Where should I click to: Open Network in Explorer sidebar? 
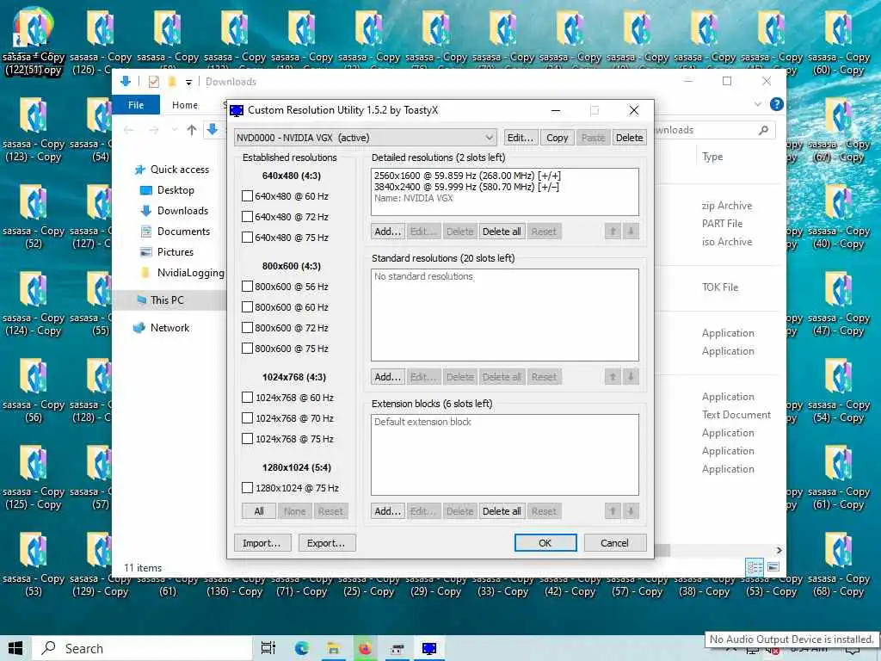tap(169, 328)
